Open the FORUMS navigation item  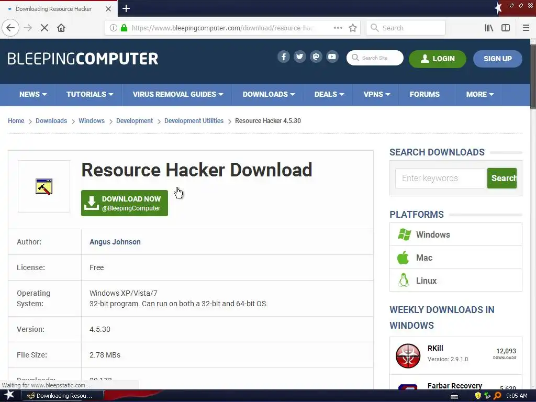(425, 94)
